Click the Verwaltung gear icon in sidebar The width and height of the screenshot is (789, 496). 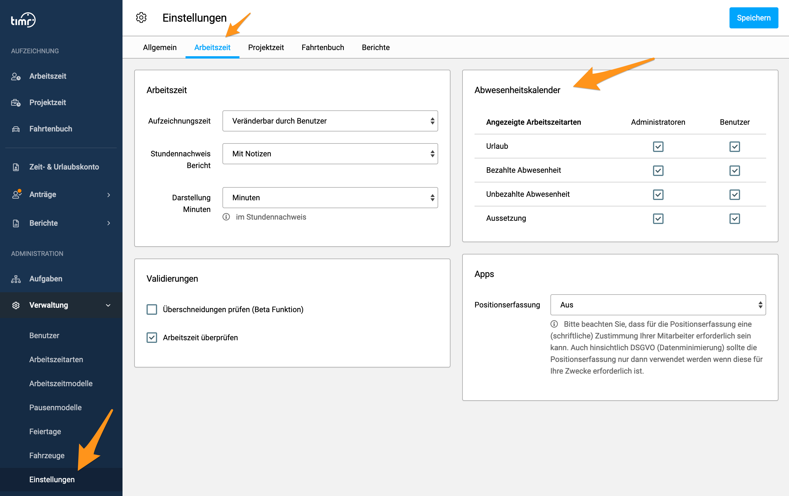[16, 305]
